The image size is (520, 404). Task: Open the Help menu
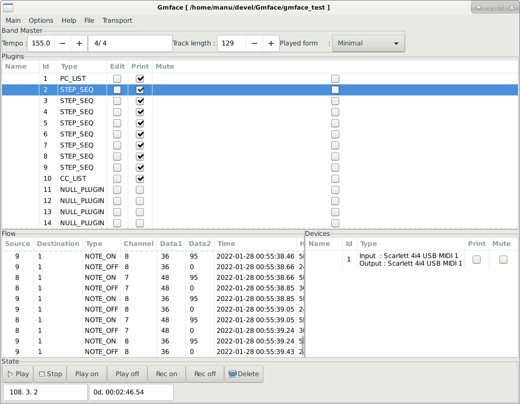coord(69,21)
